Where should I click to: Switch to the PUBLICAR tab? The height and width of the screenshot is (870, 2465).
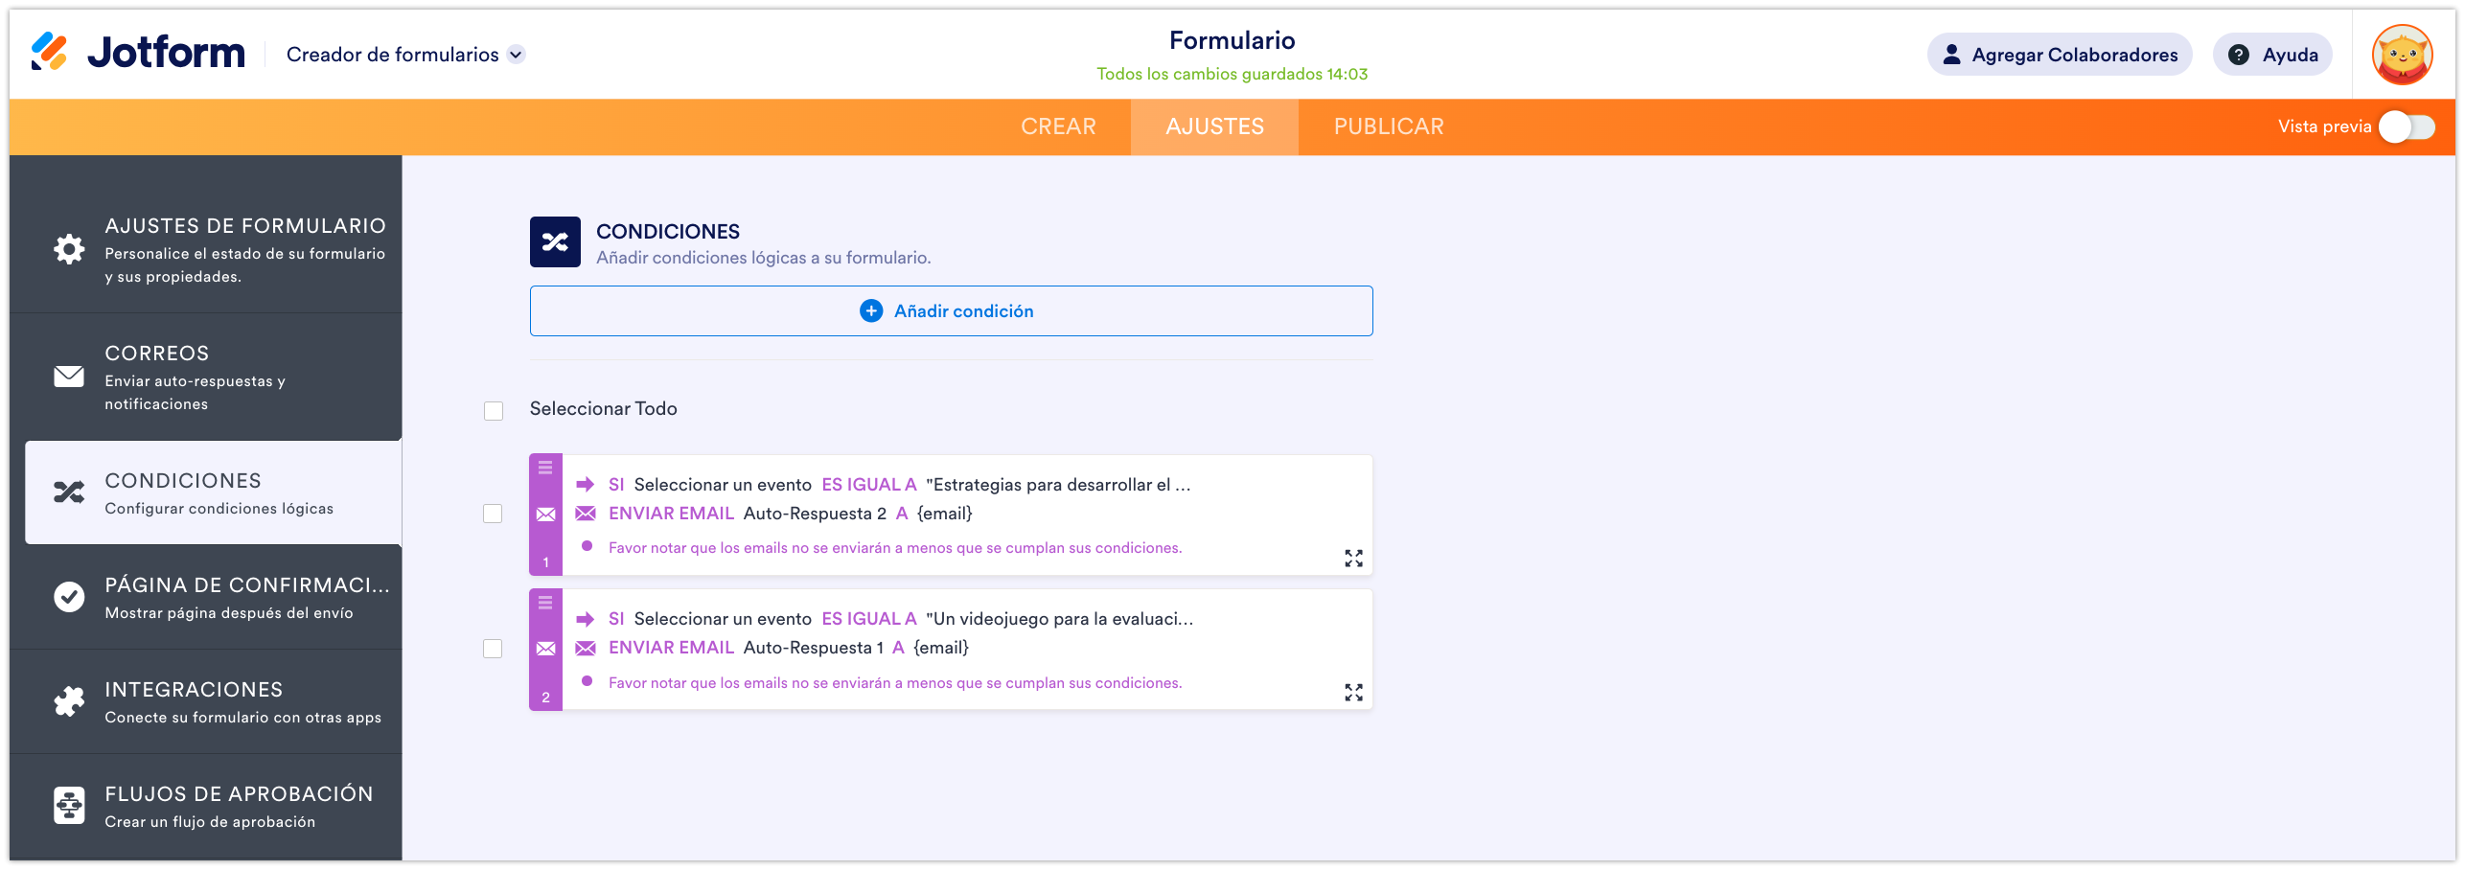[1388, 126]
